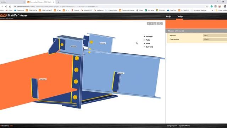Screen dimensions: 227x128
Task: Click the Material value field
Action: 215,36
